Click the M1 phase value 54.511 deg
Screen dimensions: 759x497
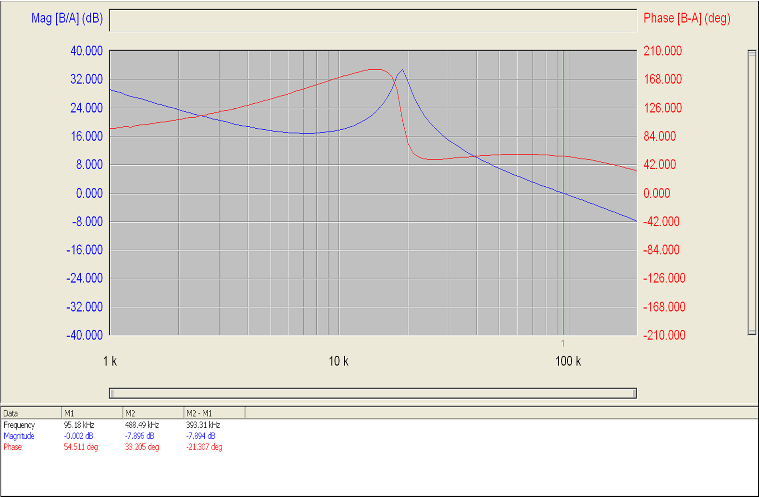[x=81, y=447]
